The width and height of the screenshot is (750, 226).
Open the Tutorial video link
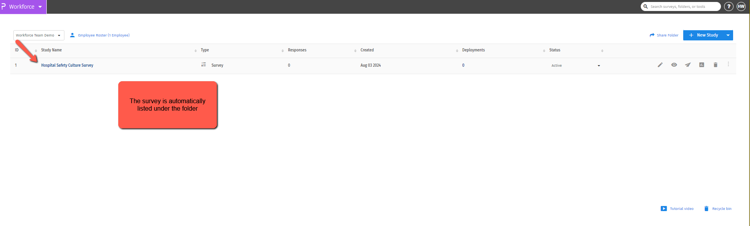pos(677,209)
